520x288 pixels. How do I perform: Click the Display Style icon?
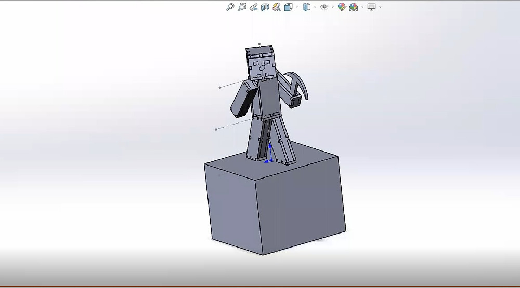pyautogui.click(x=306, y=7)
